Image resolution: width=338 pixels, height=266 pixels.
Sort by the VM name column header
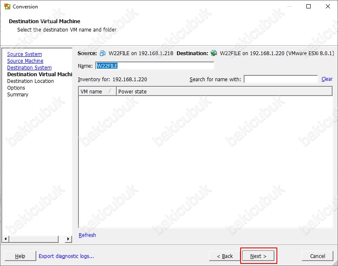97,91
